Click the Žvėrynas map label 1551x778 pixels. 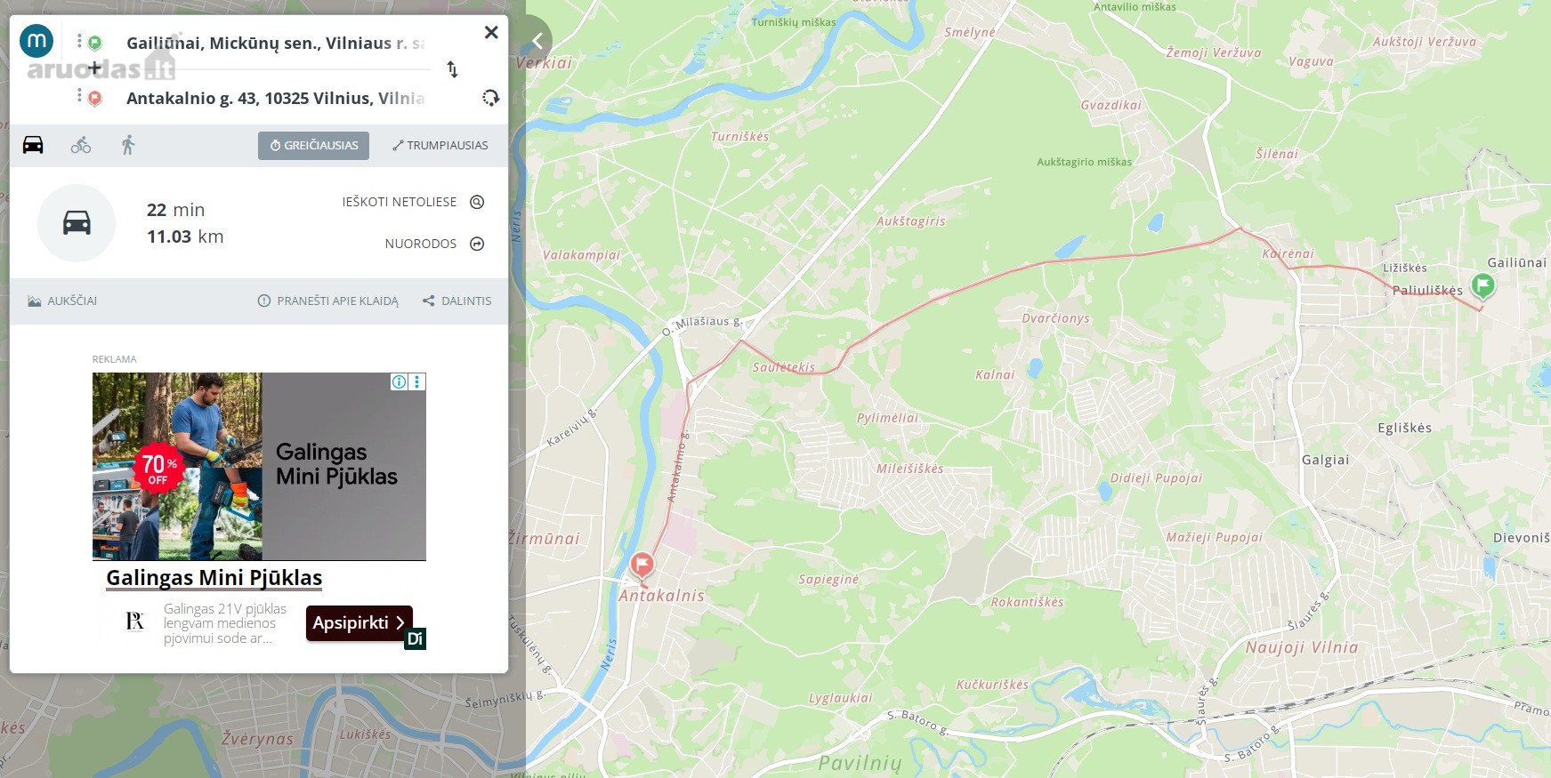point(257,739)
